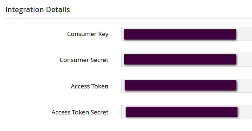252x131 pixels.
Task: Click blank end of Access Token Secret field
Action: (x=245, y=112)
